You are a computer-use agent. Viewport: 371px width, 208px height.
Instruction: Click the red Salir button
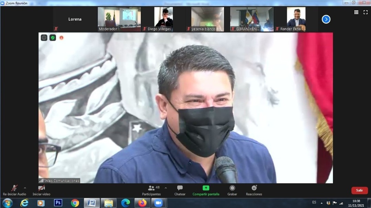click(359, 190)
